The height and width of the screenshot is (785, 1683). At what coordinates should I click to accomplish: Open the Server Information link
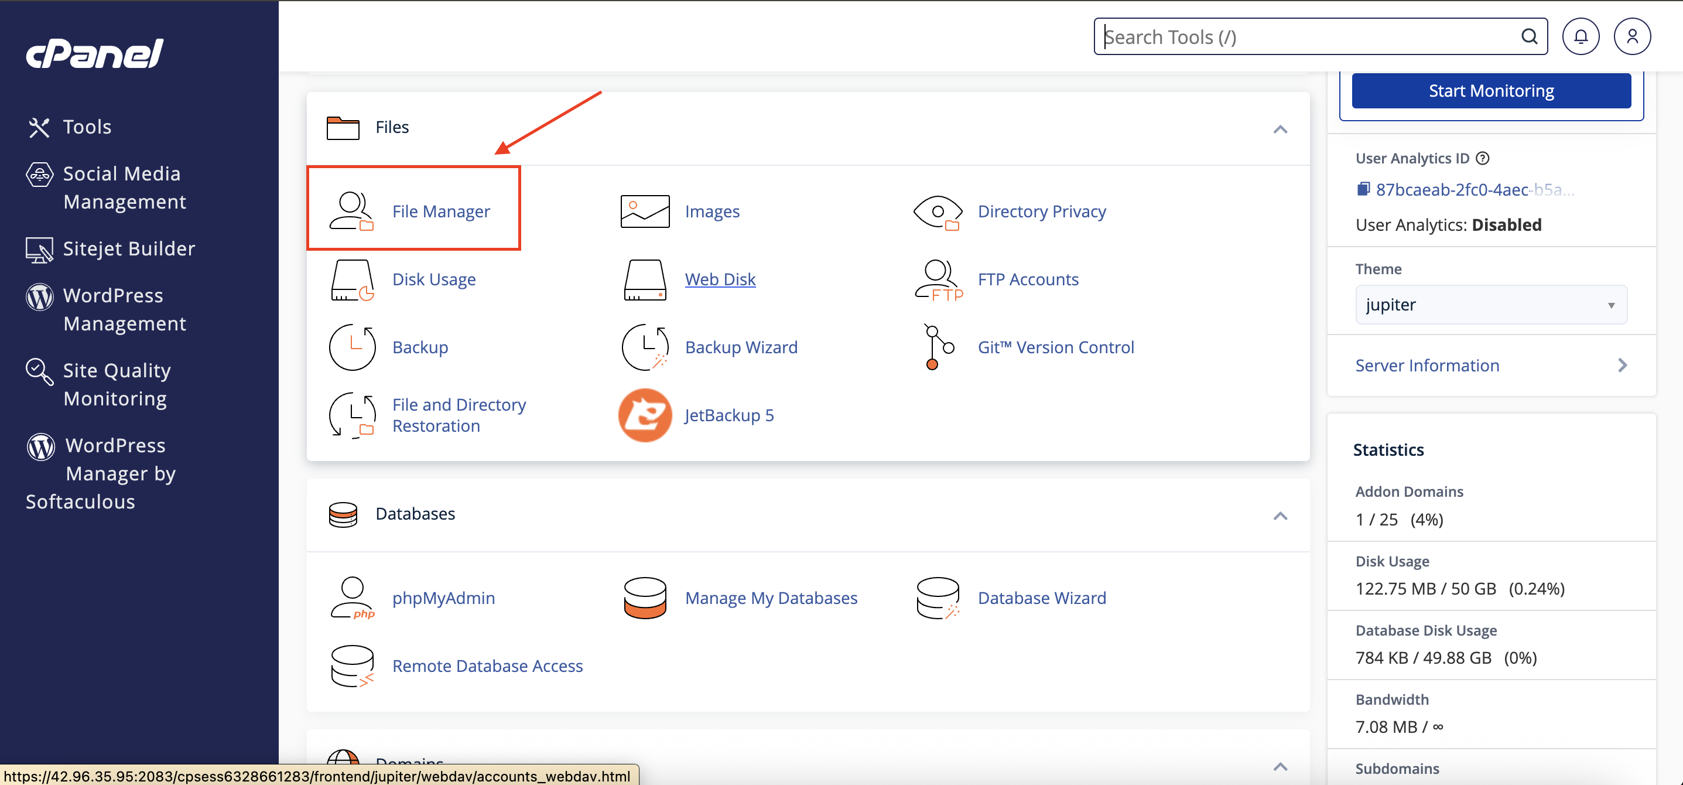[1427, 366]
